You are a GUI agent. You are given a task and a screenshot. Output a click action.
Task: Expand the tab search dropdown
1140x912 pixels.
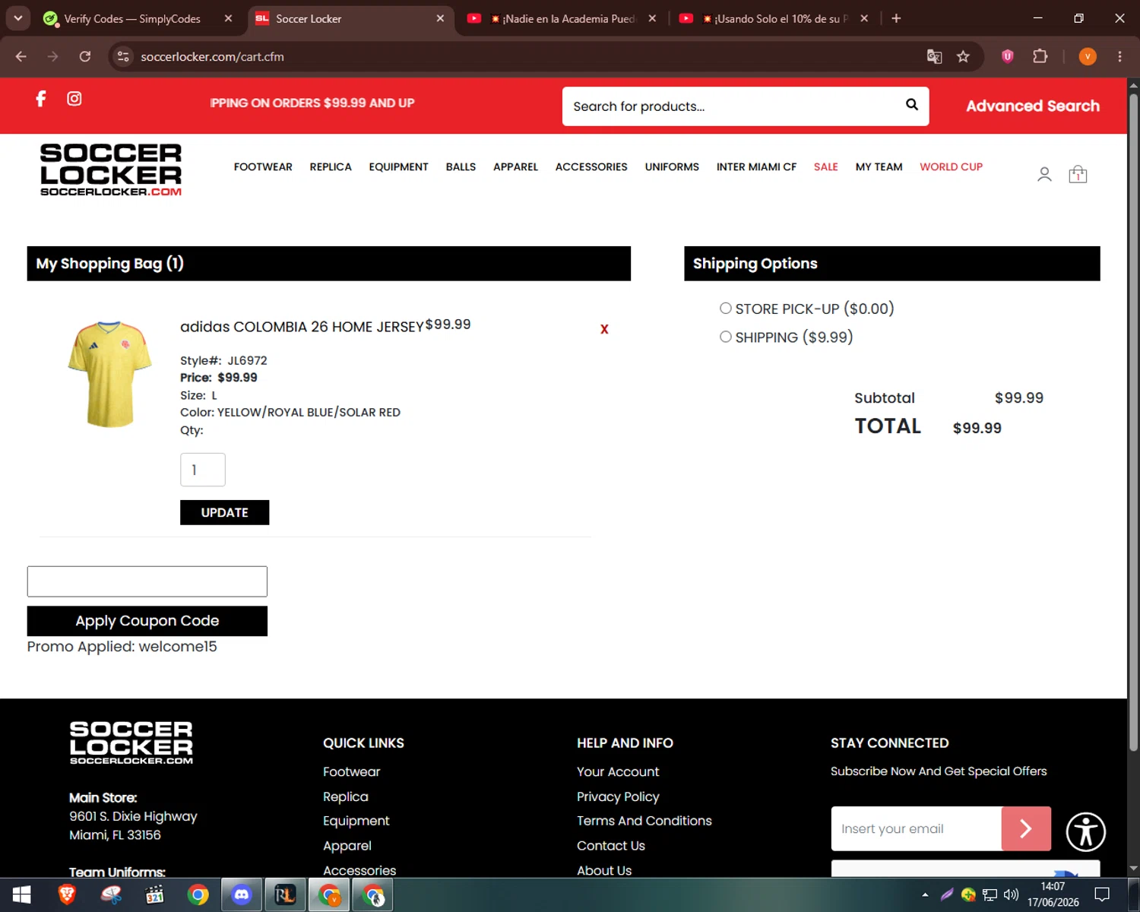tap(17, 18)
